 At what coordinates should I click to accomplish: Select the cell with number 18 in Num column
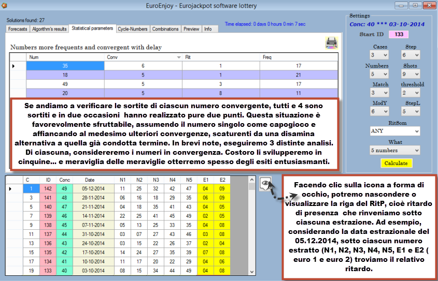(65, 75)
